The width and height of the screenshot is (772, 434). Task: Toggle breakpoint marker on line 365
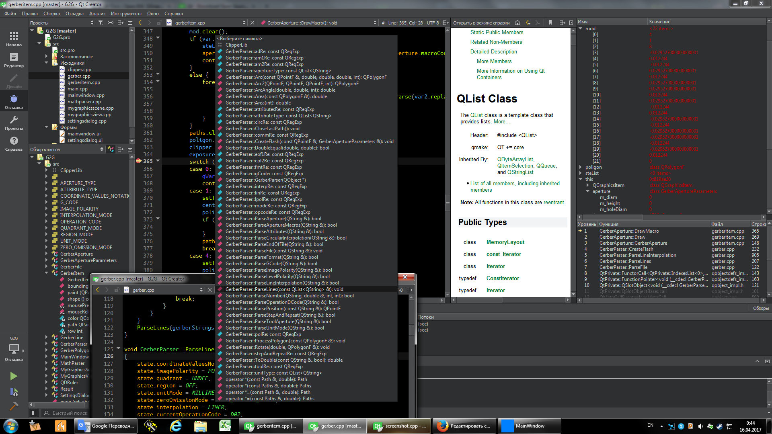click(139, 161)
